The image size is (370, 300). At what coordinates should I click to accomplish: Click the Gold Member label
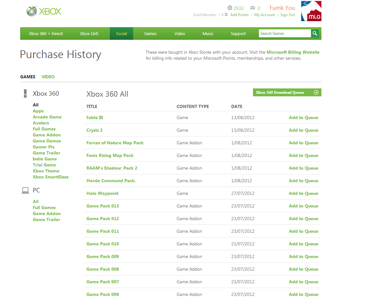205,15
